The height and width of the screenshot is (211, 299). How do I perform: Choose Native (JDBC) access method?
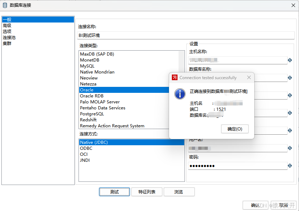(x=132, y=142)
